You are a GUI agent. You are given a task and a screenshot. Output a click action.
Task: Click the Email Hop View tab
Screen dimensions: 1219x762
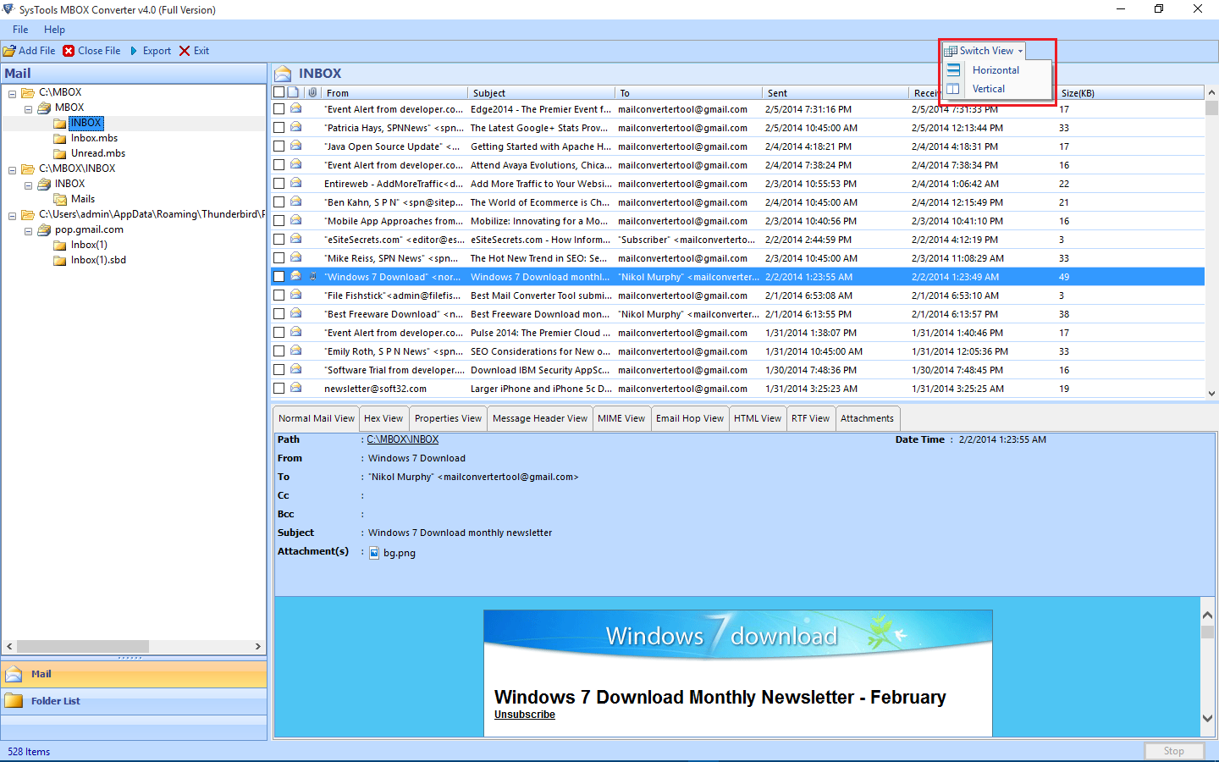[x=690, y=418]
